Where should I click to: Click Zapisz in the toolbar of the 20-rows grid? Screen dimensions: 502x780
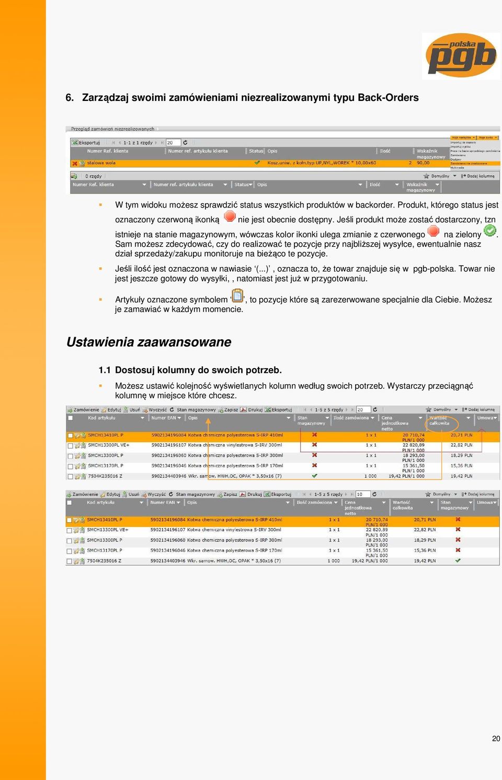pyautogui.click(x=228, y=410)
